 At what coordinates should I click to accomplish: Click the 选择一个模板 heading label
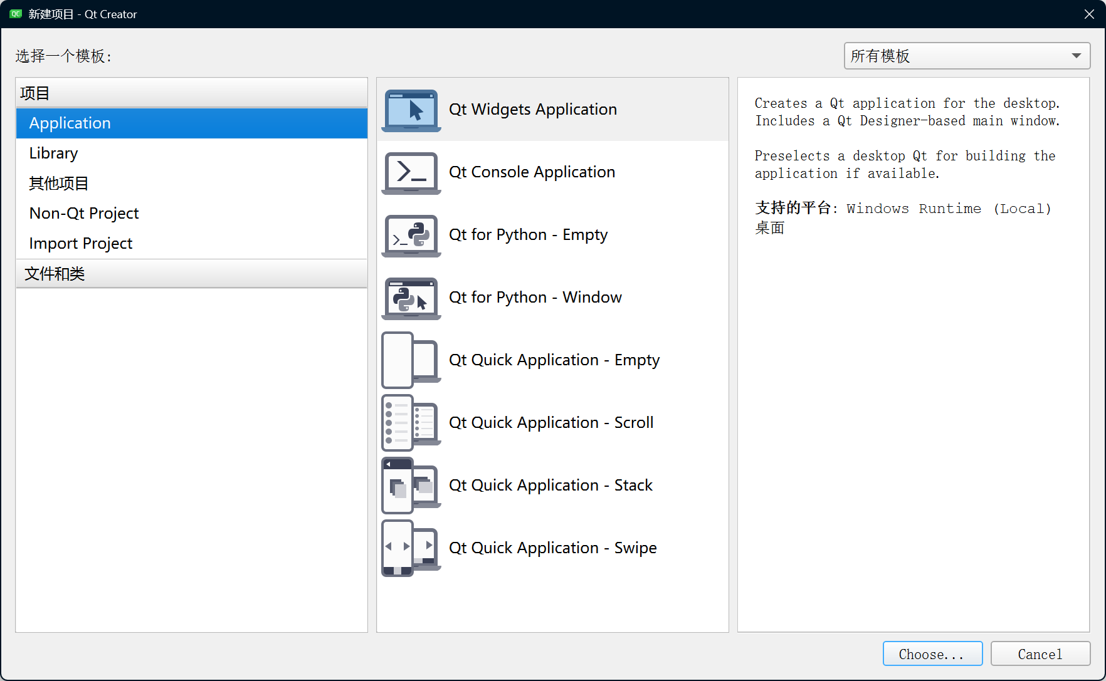63,56
